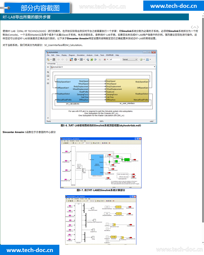Screen dimensions: 204x255
Task: Click the Back arrow in skyhookrtlab toolbar
Action: click(59, 60)
